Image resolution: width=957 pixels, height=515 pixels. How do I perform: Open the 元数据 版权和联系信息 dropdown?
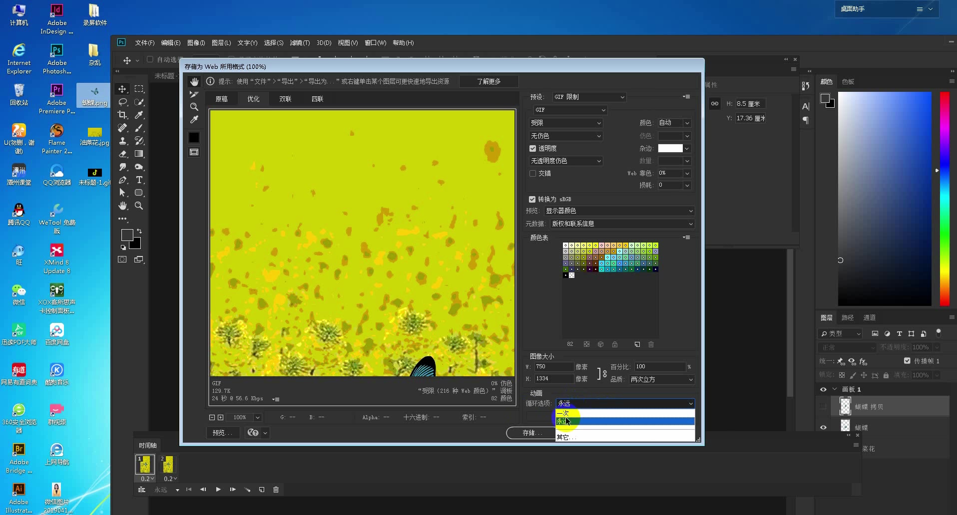pyautogui.click(x=622, y=224)
